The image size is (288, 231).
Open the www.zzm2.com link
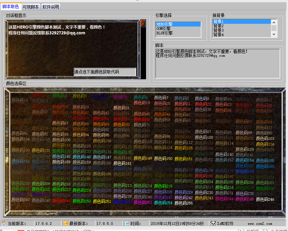click(x=260, y=224)
